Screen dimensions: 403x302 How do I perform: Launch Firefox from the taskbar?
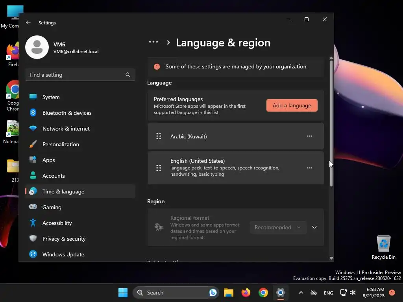pos(246,293)
